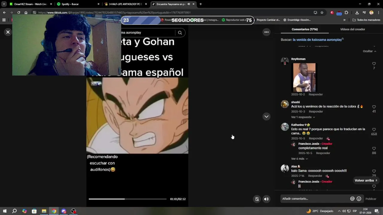Focus the Añadir comentario input field
The height and width of the screenshot is (215, 383).
(x=315, y=199)
